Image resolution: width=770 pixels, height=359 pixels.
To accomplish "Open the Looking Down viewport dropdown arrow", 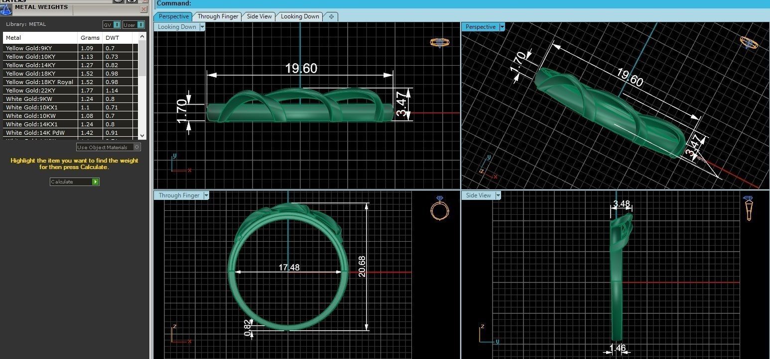I will (x=202, y=27).
